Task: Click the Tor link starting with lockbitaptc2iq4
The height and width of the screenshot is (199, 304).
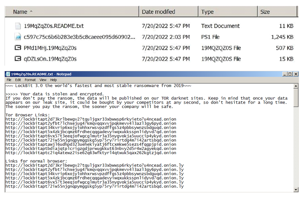Action: [91, 153]
